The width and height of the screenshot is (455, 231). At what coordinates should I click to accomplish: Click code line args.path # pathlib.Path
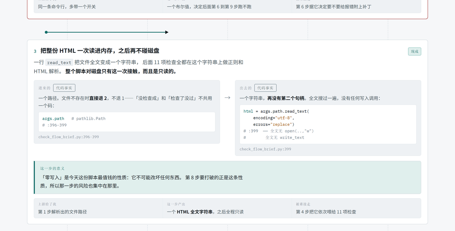[74, 118]
